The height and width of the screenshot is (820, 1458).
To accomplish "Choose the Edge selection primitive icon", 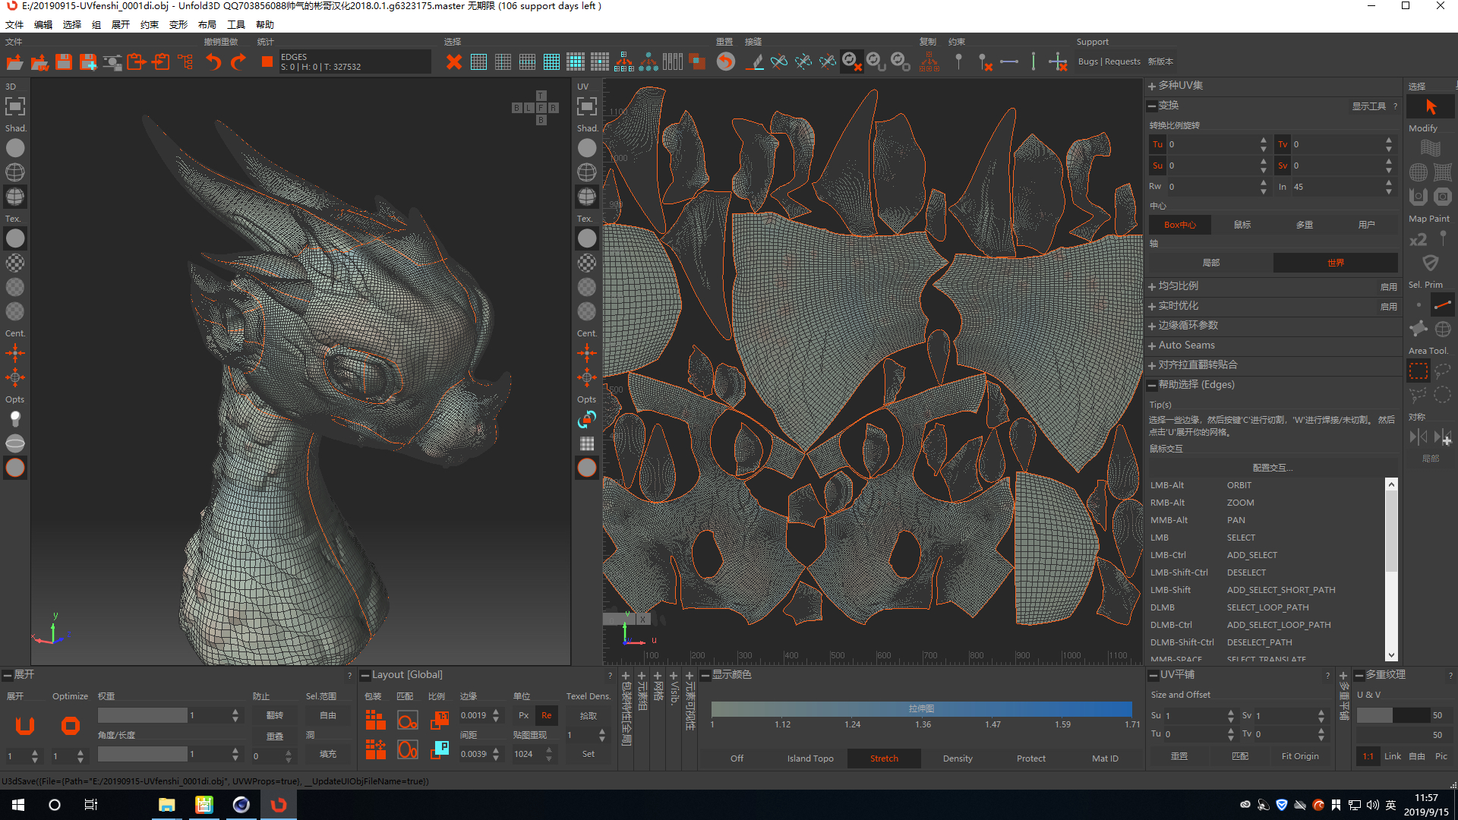I will [1443, 305].
